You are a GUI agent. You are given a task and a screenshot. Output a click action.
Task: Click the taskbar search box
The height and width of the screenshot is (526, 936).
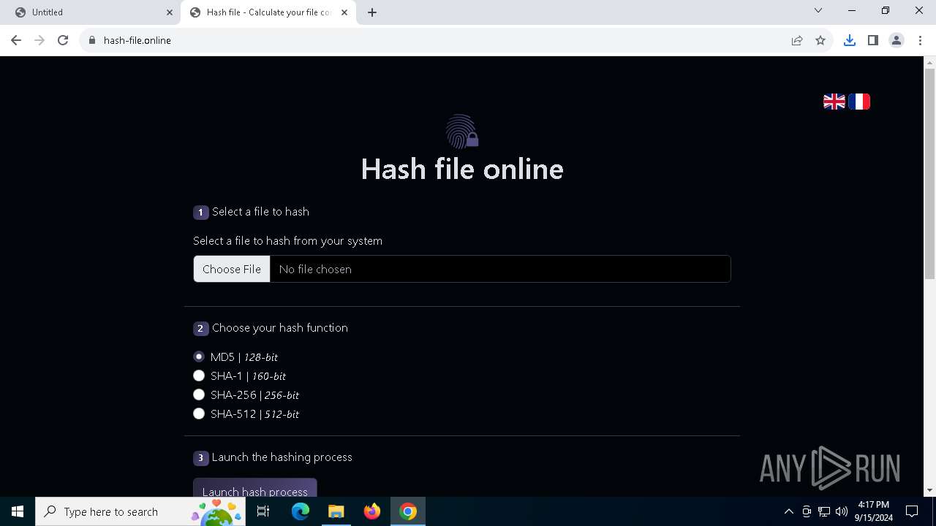click(140, 511)
